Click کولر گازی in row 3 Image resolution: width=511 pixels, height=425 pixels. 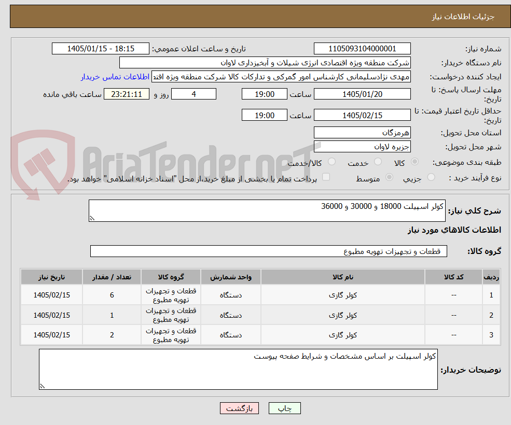tap(343, 335)
